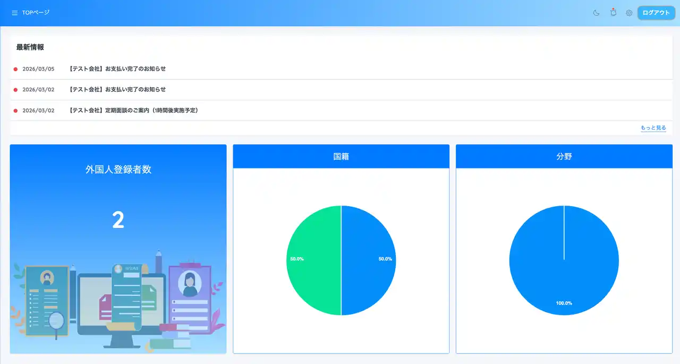Click the TOPページ title in the header
Viewport: 680px width, 364px height.
click(x=36, y=13)
